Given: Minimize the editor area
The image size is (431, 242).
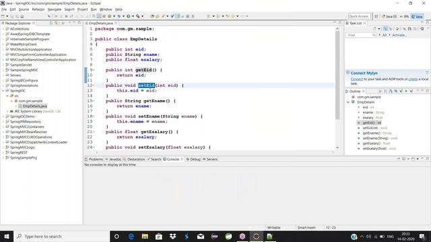Looking at the screenshot, I should click(335, 23).
